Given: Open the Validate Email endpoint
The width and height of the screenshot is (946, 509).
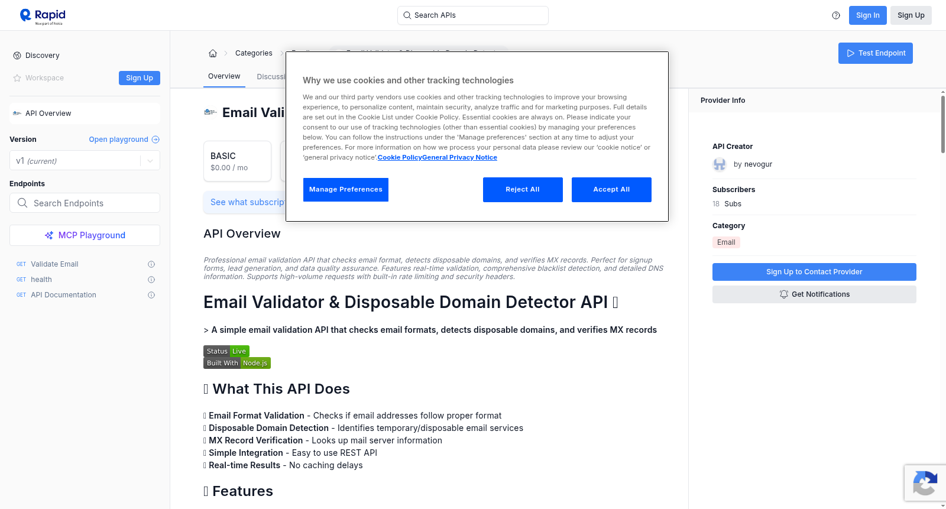Looking at the screenshot, I should [x=54, y=264].
